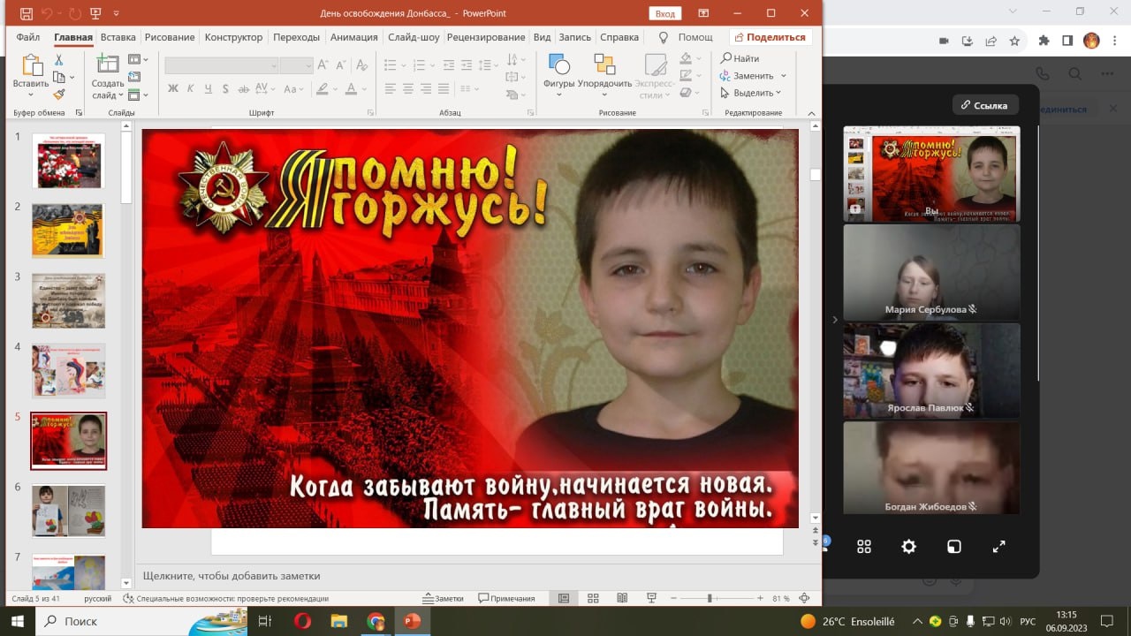Show hidden icons chevron in system tray
Image resolution: width=1131 pixels, height=636 pixels.
(x=917, y=621)
